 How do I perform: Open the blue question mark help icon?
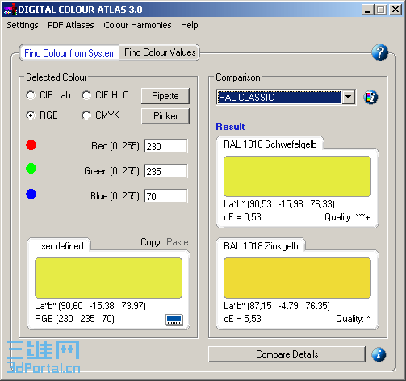coord(379,52)
